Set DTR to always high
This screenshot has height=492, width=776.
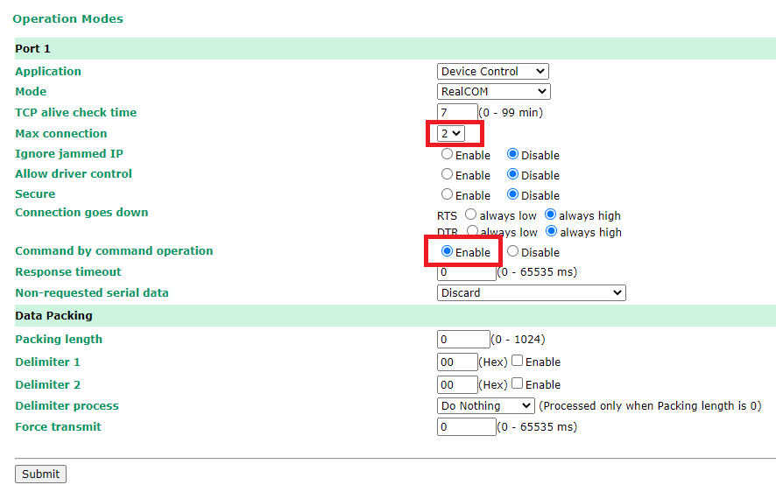click(x=551, y=232)
